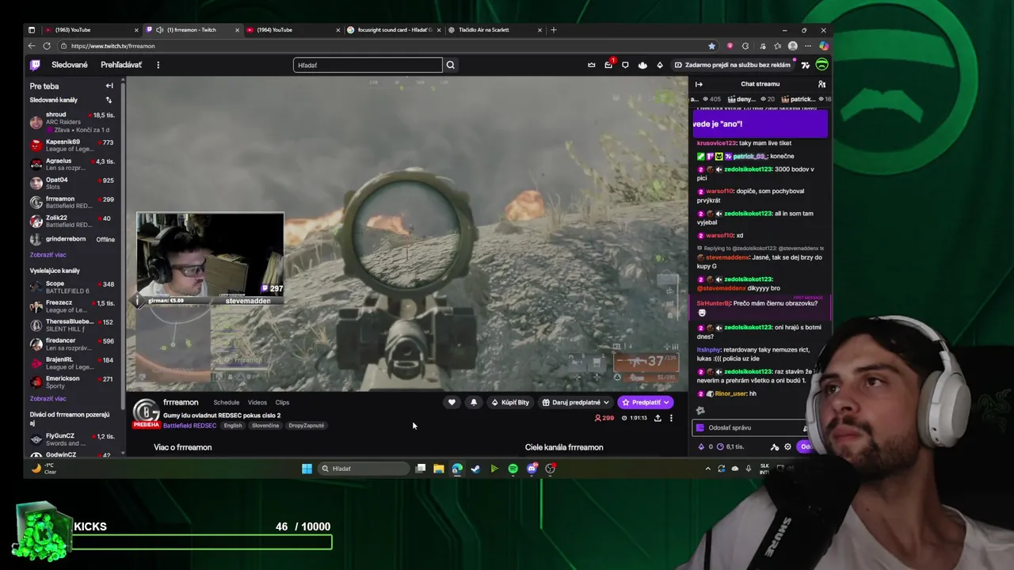Viewport: 1014px width, 570px height.
Task: Reload the page in the browser
Action: coord(47,46)
